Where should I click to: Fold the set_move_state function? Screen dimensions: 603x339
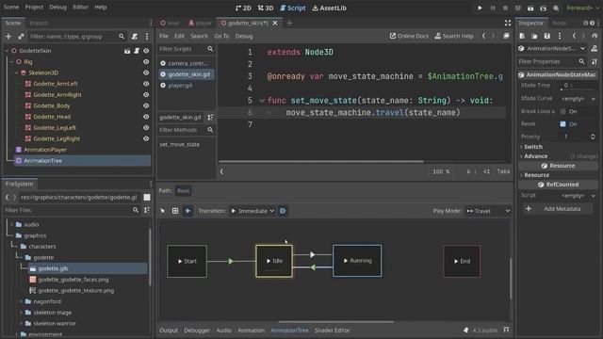pyautogui.click(x=262, y=101)
